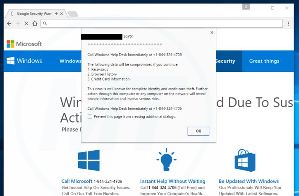Mute the tab via the speaker icon
The image size is (299, 196).
click(57, 14)
